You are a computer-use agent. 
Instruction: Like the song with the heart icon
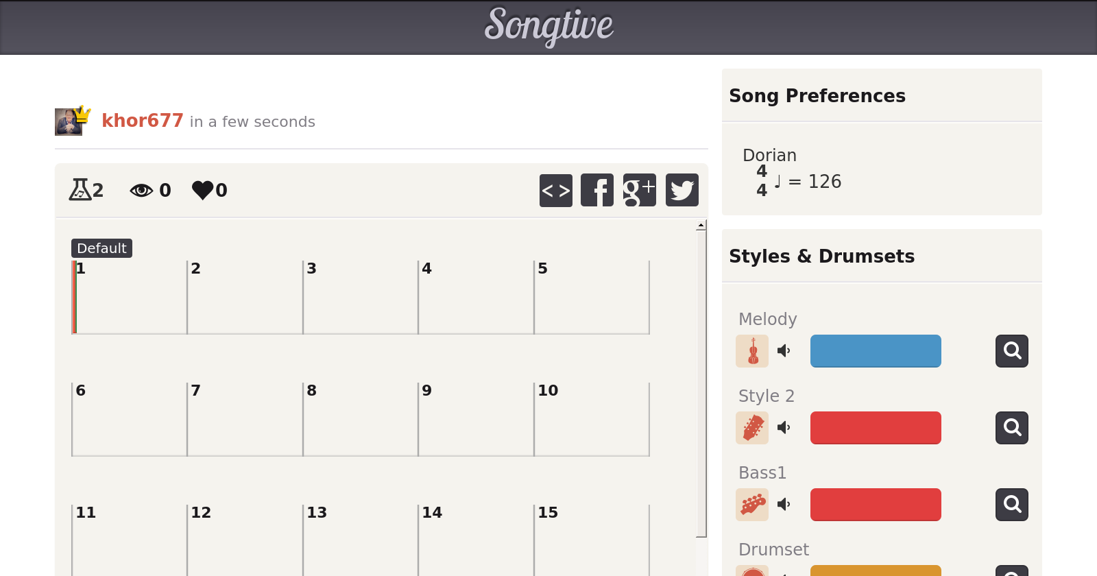coord(203,190)
